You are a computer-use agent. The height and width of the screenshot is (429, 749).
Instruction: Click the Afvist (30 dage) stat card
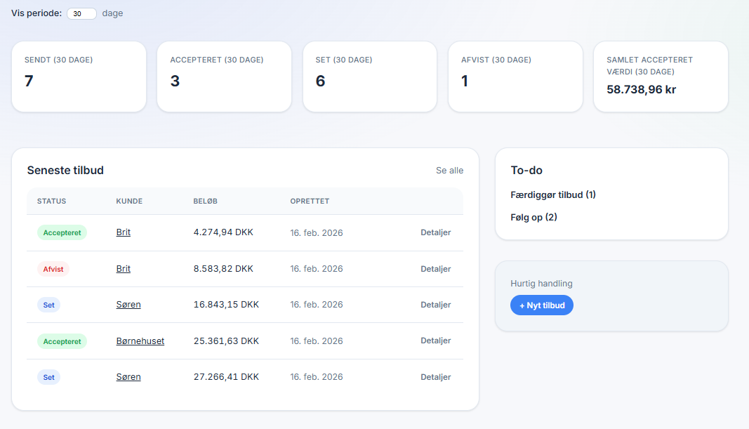coord(515,77)
